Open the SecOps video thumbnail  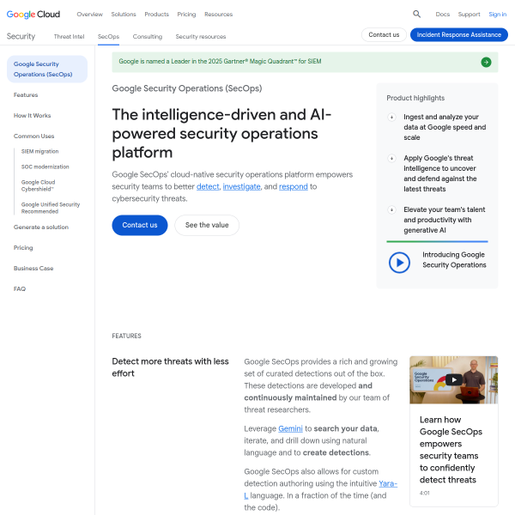tap(453, 380)
